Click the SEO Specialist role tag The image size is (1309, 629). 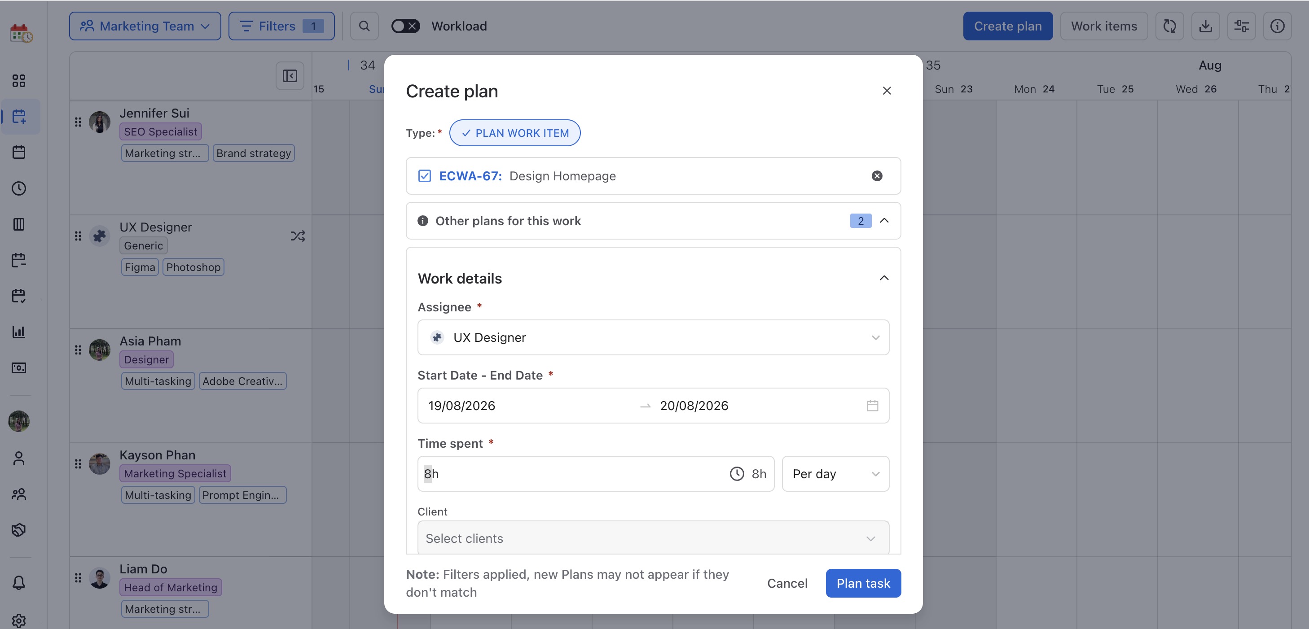point(161,131)
